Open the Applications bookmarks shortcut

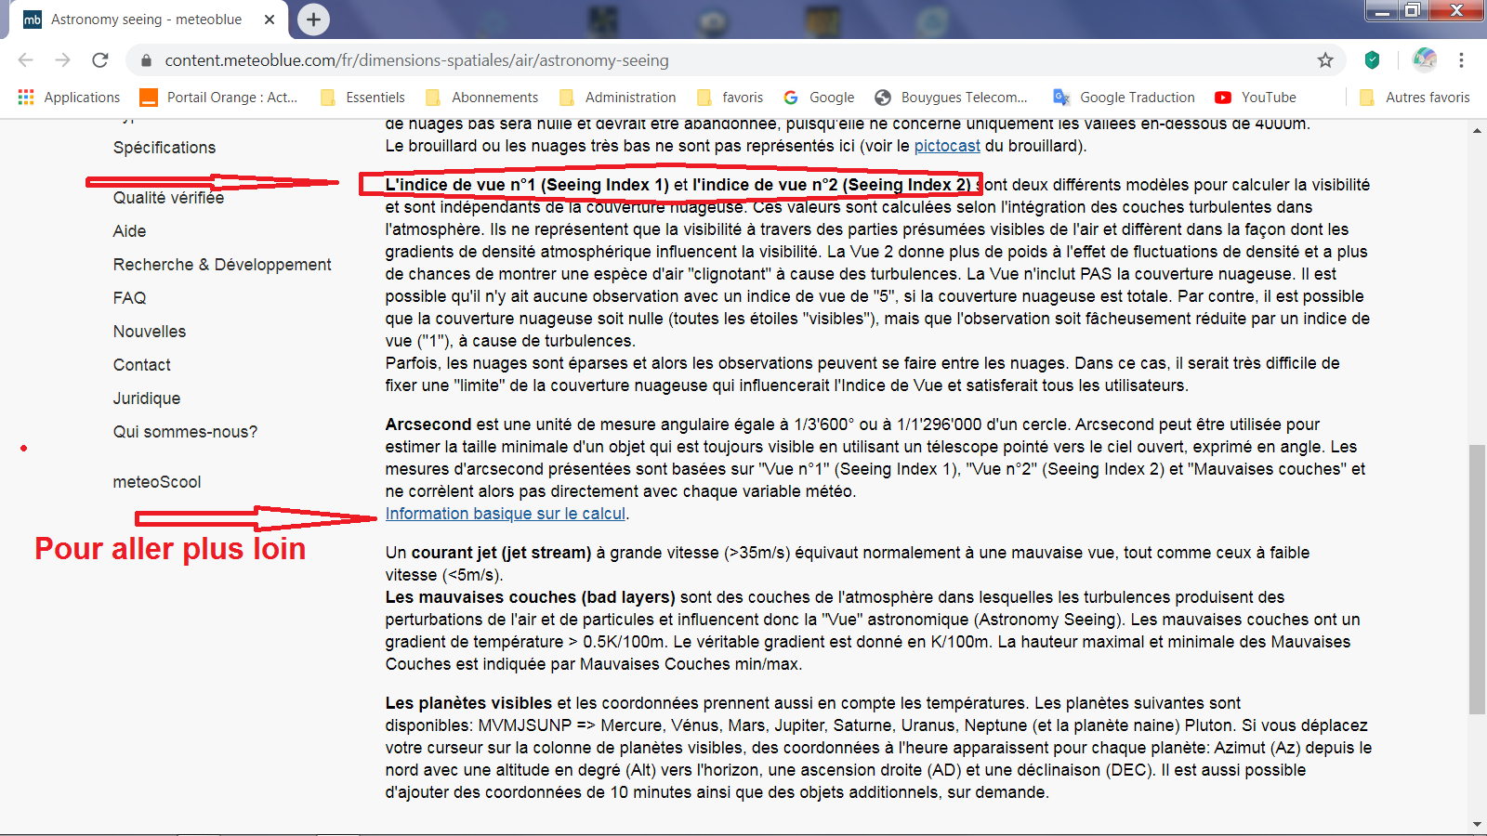pos(70,98)
